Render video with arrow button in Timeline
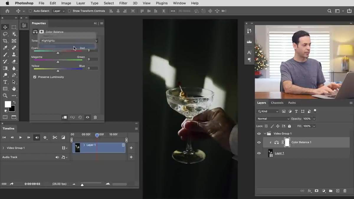Image resolution: width=354 pixels, height=199 pixels. tap(12, 184)
